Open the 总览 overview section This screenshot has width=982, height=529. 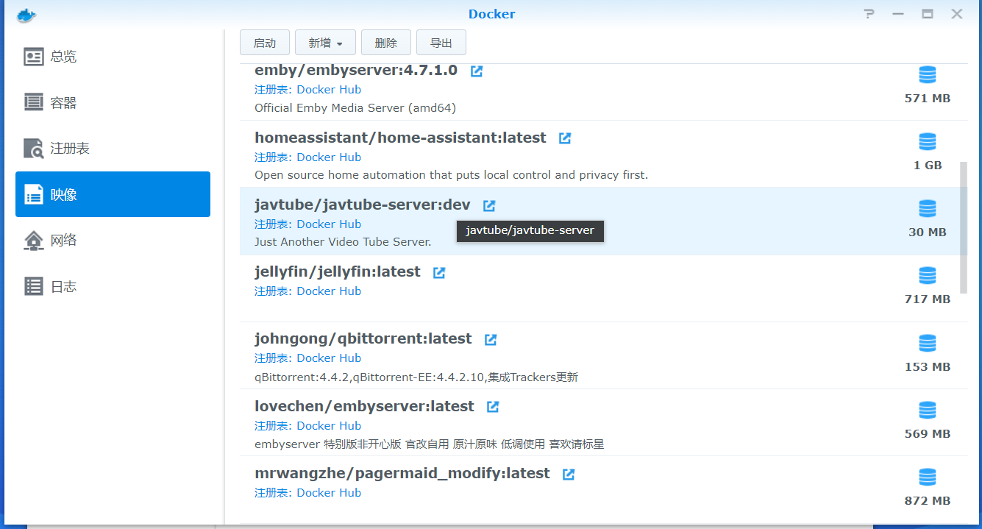point(113,57)
